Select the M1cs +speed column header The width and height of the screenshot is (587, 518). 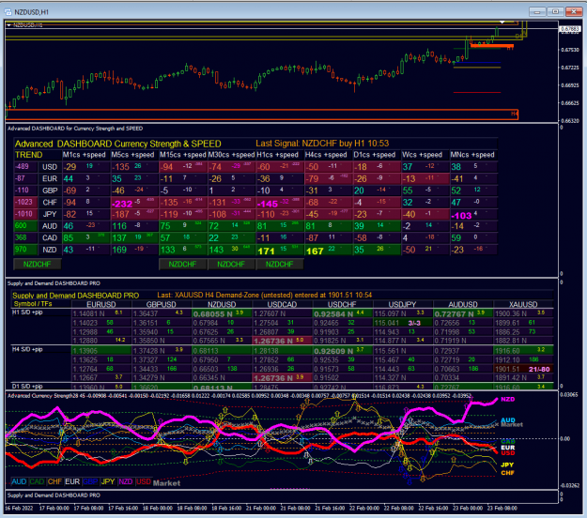[85, 155]
